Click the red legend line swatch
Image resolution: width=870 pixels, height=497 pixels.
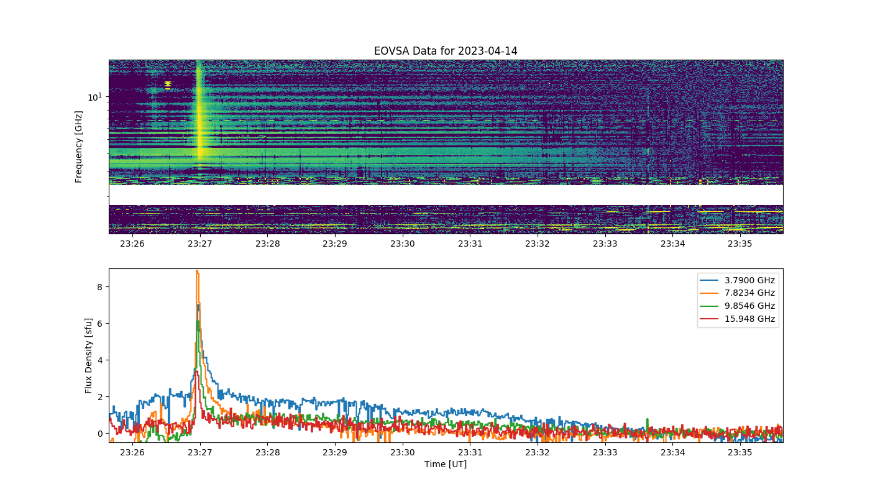(710, 319)
